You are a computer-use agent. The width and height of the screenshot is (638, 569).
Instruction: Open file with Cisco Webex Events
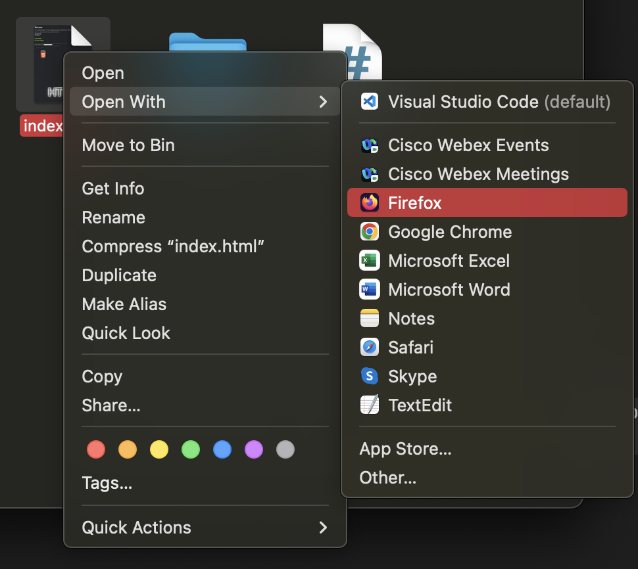point(487,145)
